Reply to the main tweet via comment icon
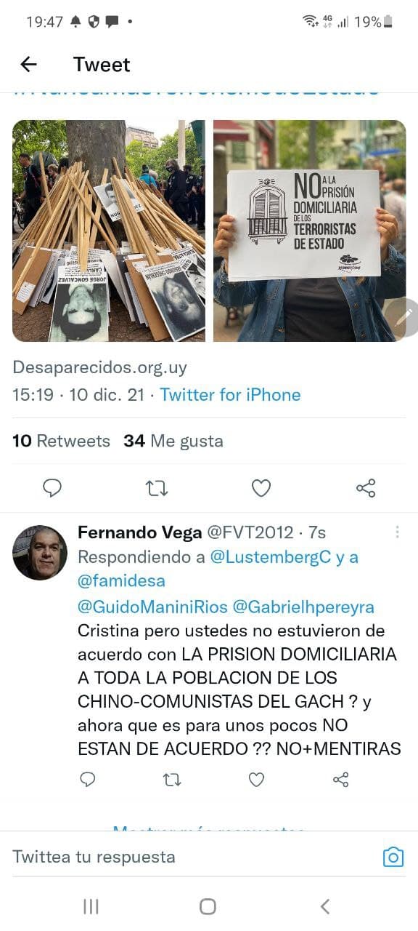 (52, 488)
